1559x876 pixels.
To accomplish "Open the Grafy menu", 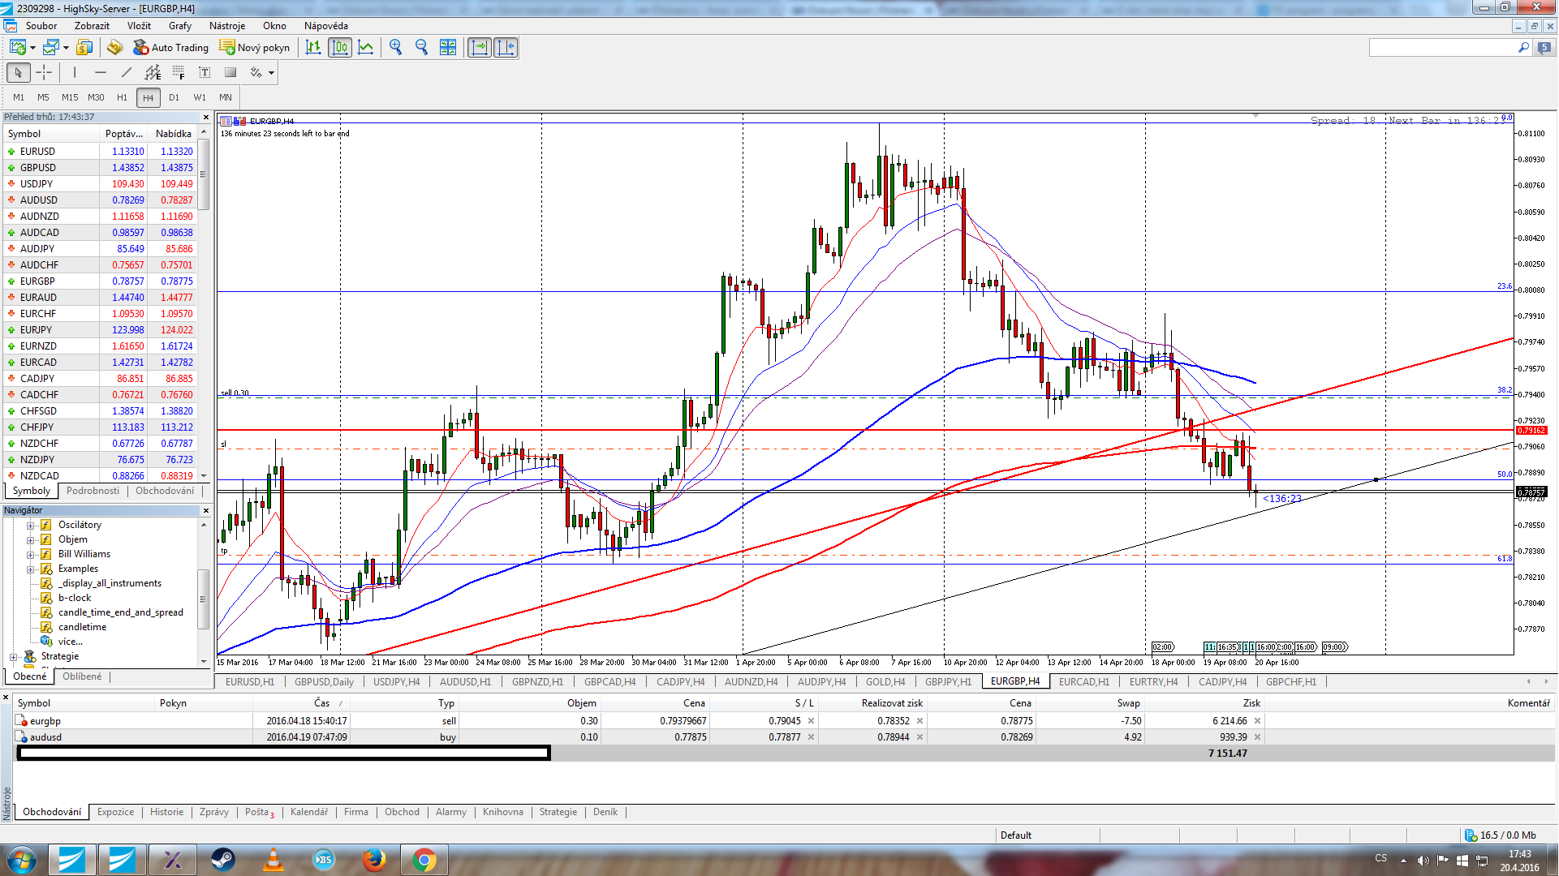I will click(180, 26).
